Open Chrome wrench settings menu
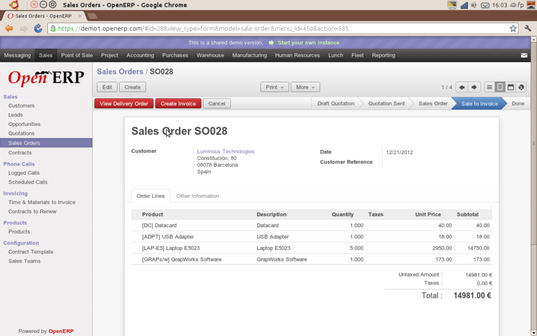 tap(527, 29)
